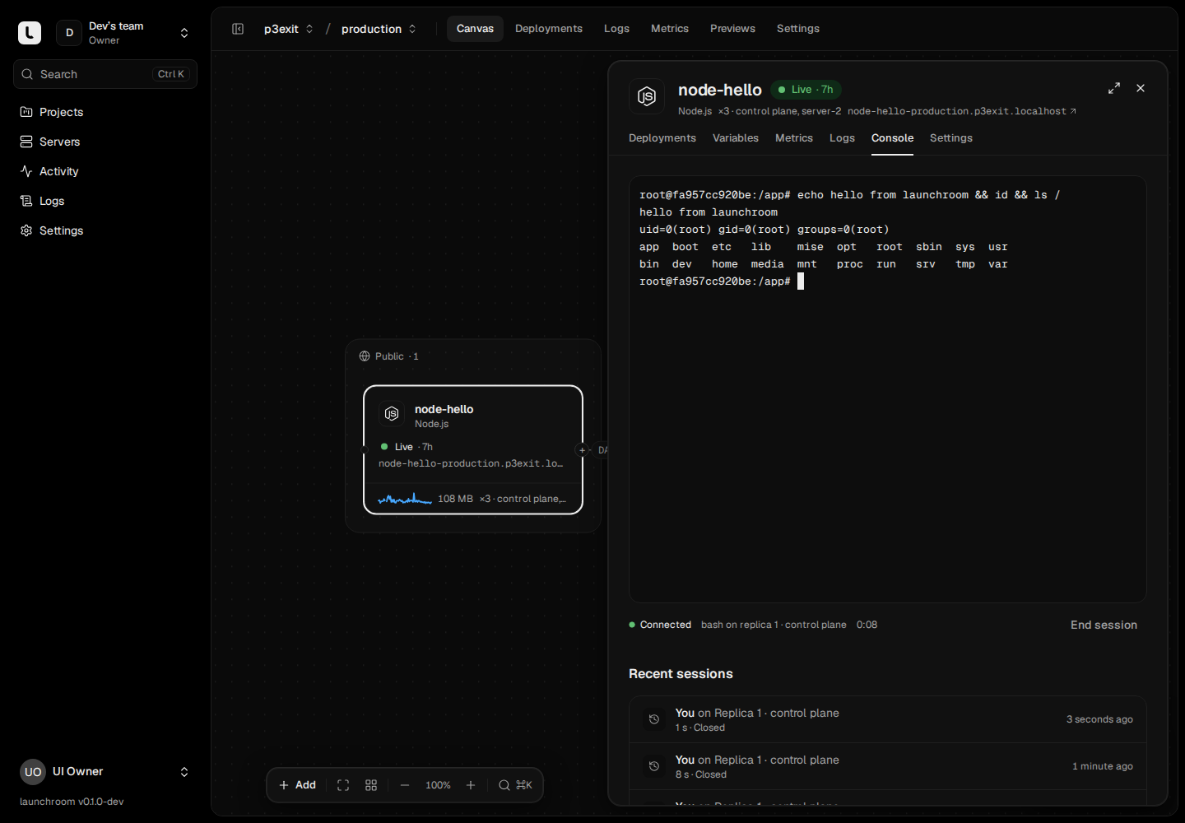1185x823 pixels.
Task: Expand the UI Owner account menu
Action: pos(105,772)
